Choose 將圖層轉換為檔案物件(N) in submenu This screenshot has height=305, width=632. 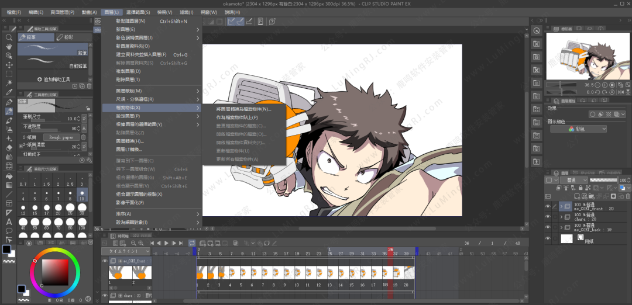[x=243, y=109]
